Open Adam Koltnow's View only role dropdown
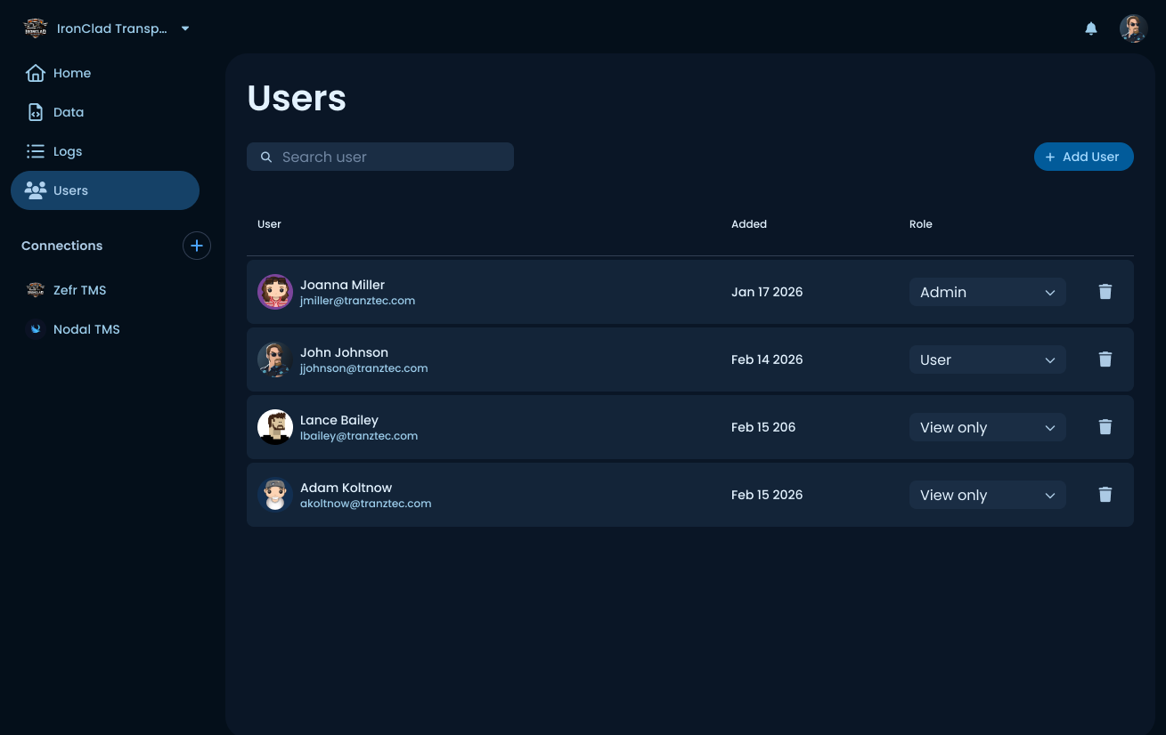This screenshot has height=735, width=1166. (988, 495)
